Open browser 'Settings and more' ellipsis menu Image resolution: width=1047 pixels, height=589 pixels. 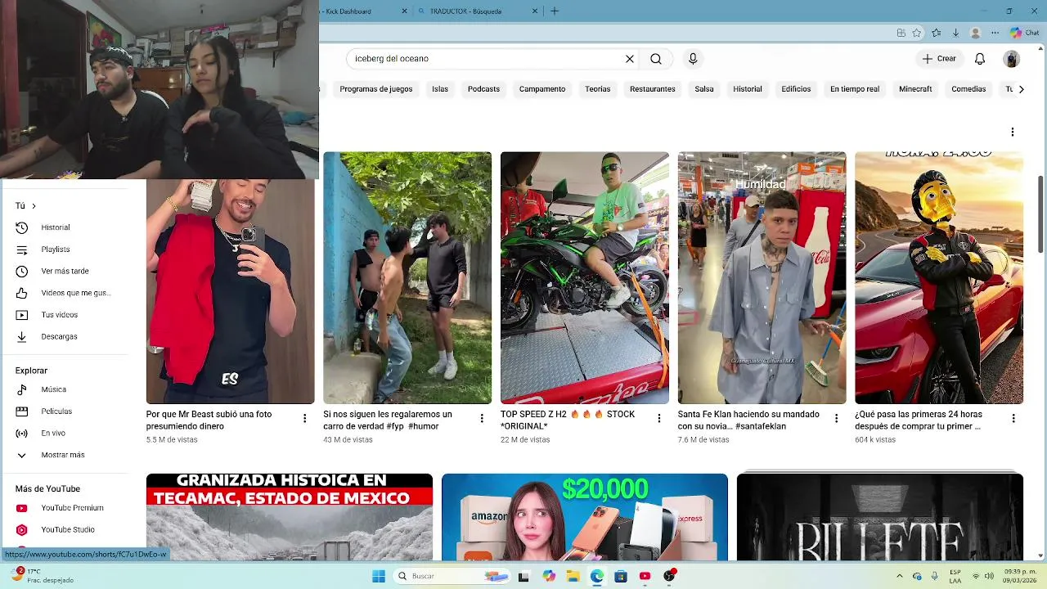pyautogui.click(x=995, y=34)
